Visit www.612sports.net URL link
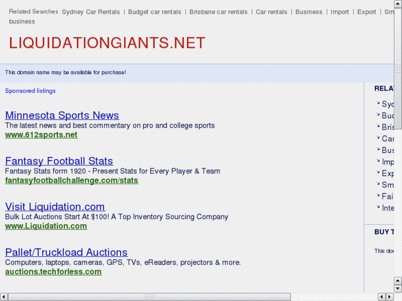This screenshot has height=301, width=402. [x=41, y=135]
